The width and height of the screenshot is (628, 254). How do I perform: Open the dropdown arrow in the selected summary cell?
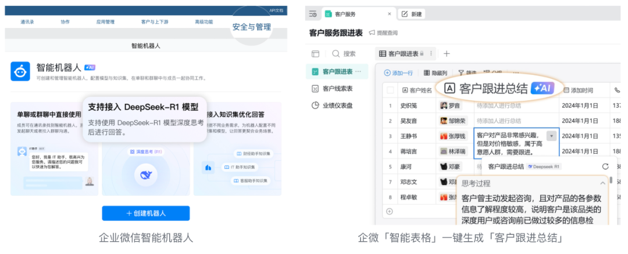tap(551, 136)
